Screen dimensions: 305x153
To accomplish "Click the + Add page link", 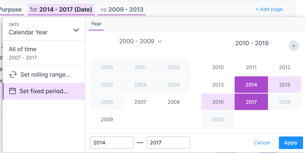I will 269,9.
